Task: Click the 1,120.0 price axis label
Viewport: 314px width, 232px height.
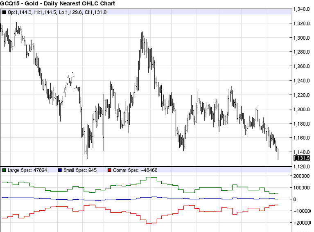Action: point(302,167)
